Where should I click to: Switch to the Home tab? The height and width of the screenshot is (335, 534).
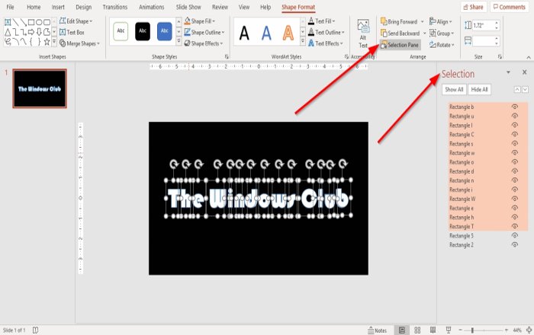pyautogui.click(x=34, y=7)
